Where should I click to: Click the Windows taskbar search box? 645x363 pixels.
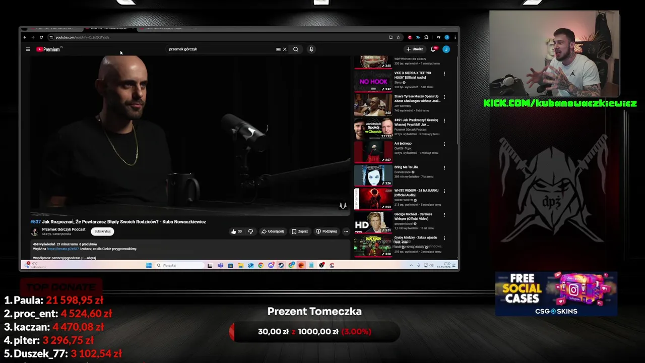point(179,265)
